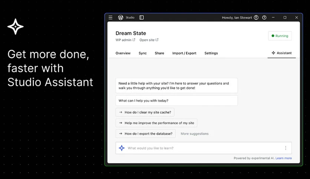Switch to the Settings tab

coord(211,53)
